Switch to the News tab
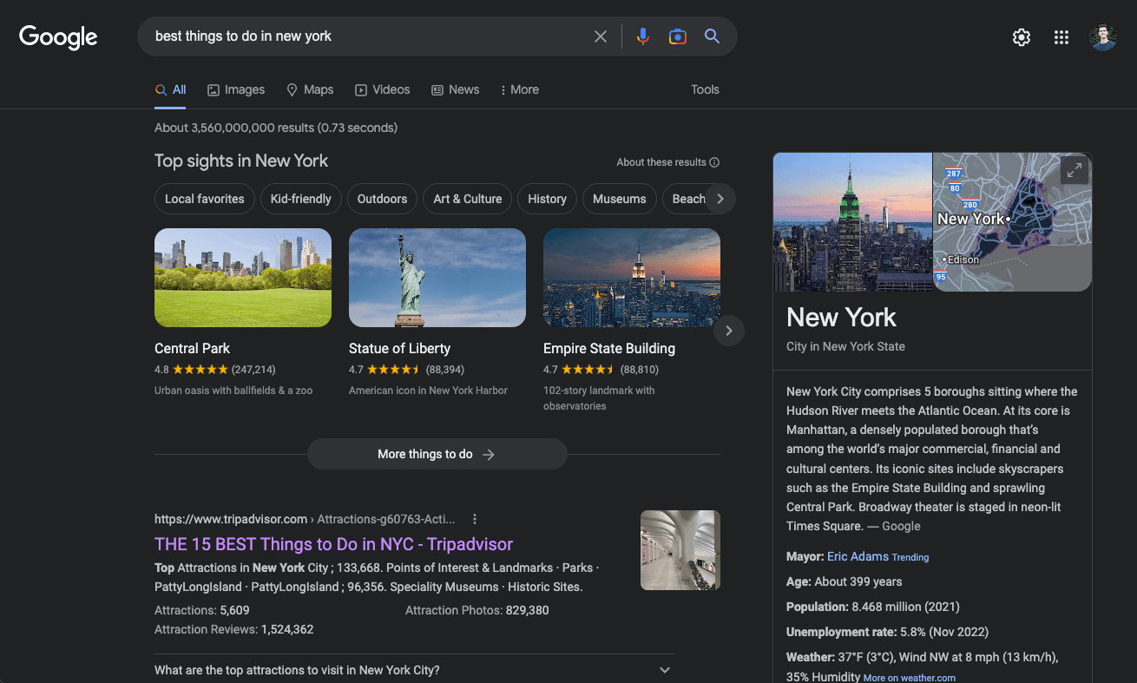The width and height of the screenshot is (1137, 683). click(456, 89)
